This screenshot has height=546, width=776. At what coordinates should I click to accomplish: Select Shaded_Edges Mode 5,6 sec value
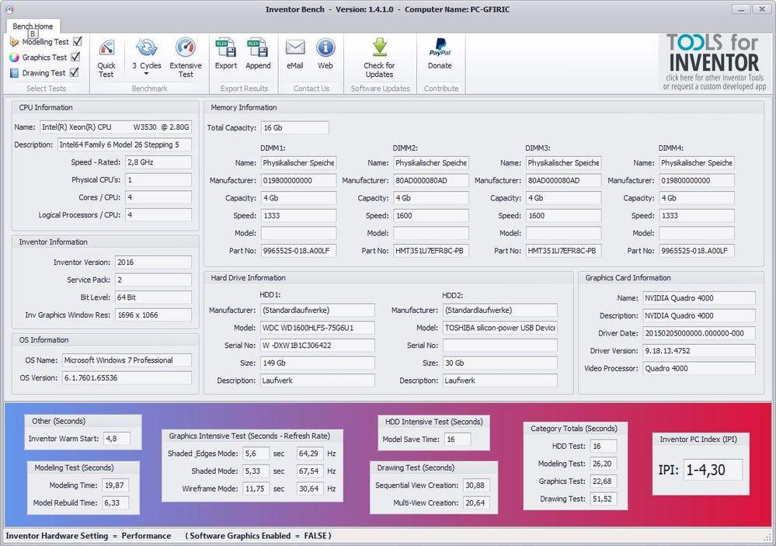coord(256,454)
